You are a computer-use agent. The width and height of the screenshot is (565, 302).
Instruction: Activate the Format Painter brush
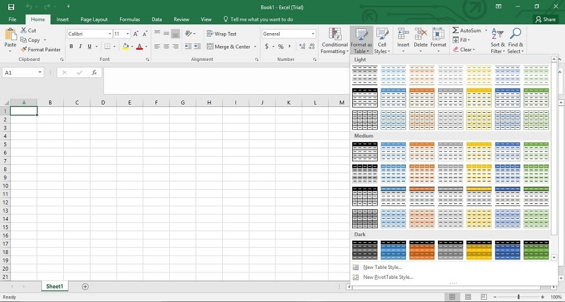24,50
